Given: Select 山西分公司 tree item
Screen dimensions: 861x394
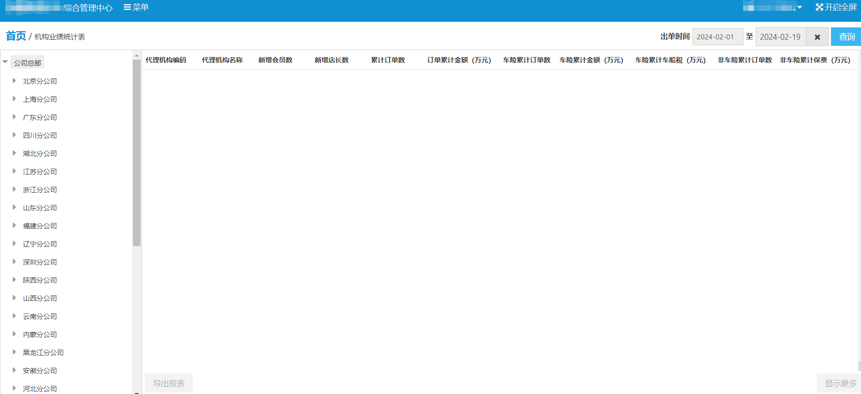Looking at the screenshot, I should tap(40, 298).
